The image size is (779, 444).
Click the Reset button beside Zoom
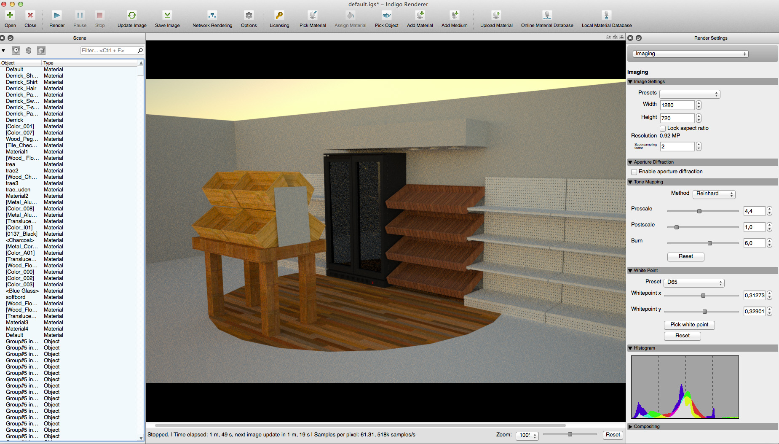(613, 435)
